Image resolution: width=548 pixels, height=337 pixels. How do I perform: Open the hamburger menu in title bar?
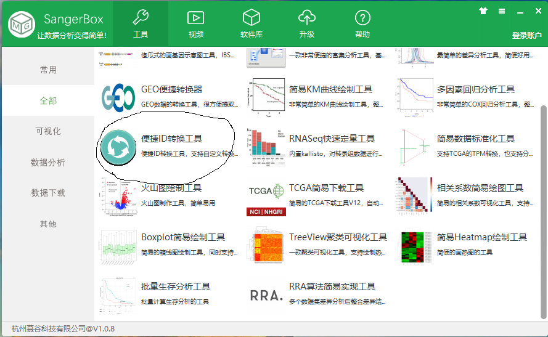[x=502, y=11]
